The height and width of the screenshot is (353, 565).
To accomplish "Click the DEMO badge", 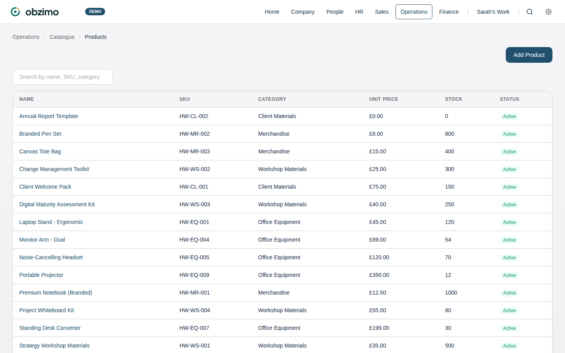I will (95, 12).
